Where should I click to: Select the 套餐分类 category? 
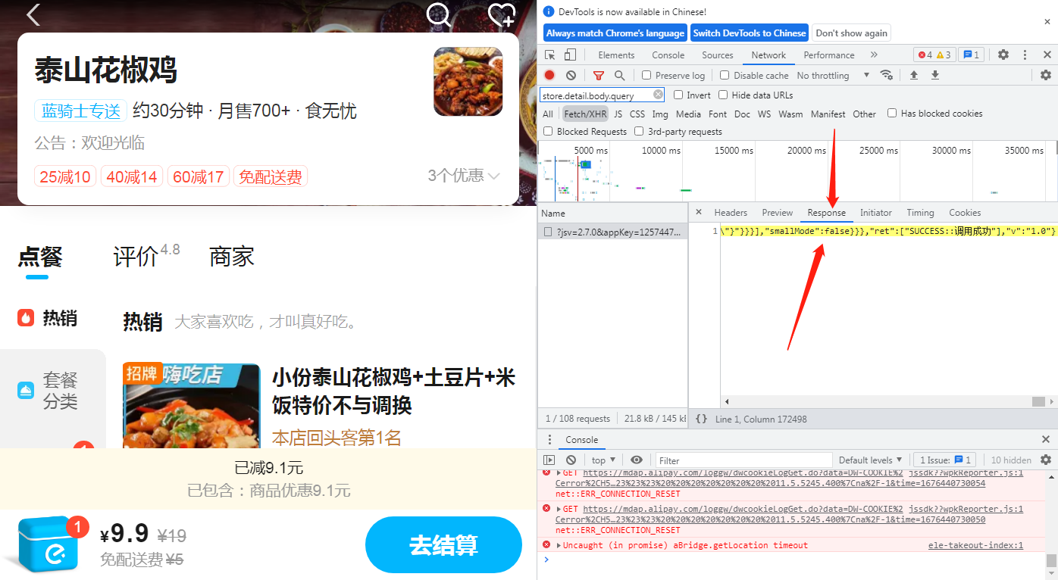(49, 390)
